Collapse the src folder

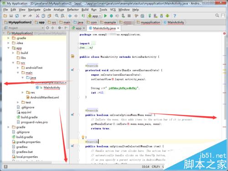(13, 63)
